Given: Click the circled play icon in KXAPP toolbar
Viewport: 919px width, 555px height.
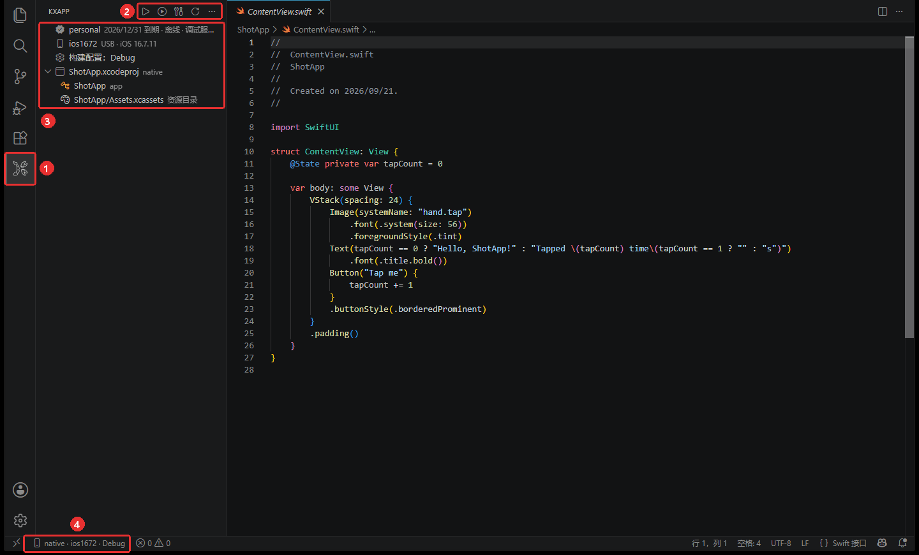Looking at the screenshot, I should [x=162, y=11].
